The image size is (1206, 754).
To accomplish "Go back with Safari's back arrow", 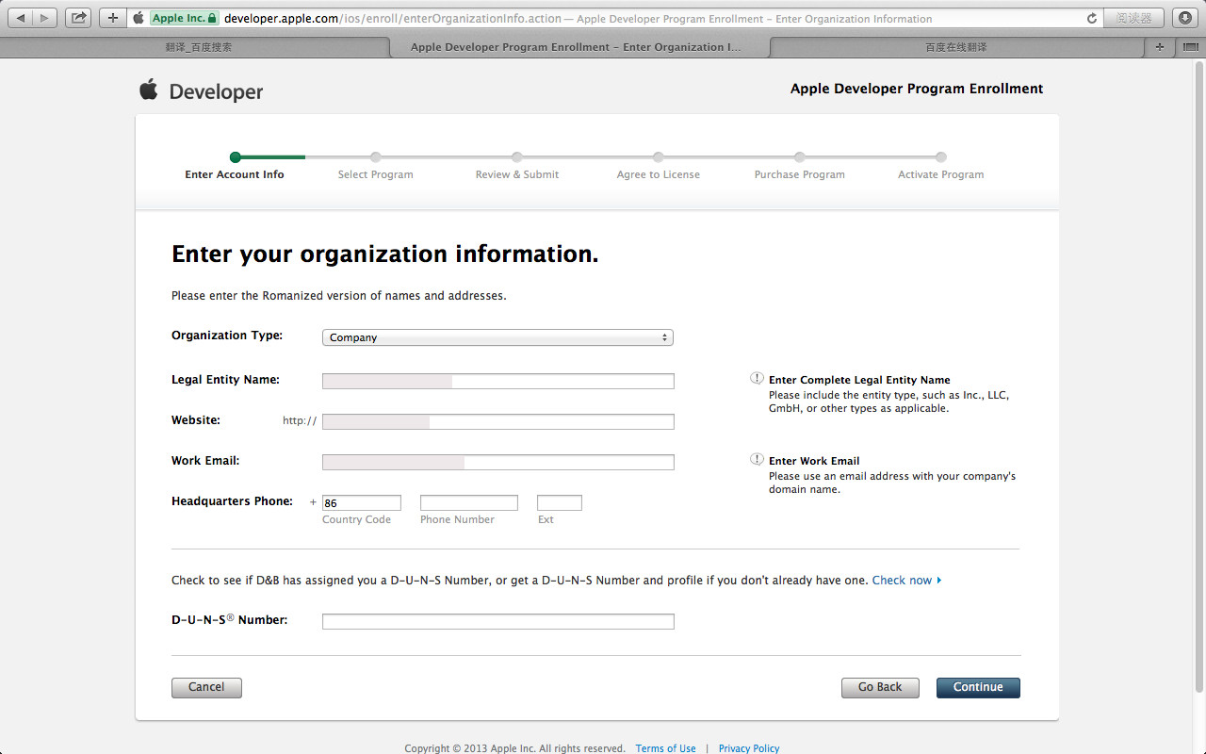I will [x=21, y=18].
